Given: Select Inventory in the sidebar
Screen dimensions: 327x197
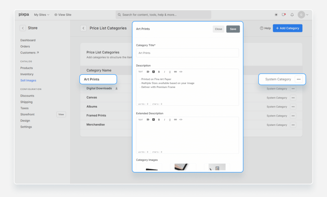Looking at the screenshot, I should pyautogui.click(x=27, y=74).
